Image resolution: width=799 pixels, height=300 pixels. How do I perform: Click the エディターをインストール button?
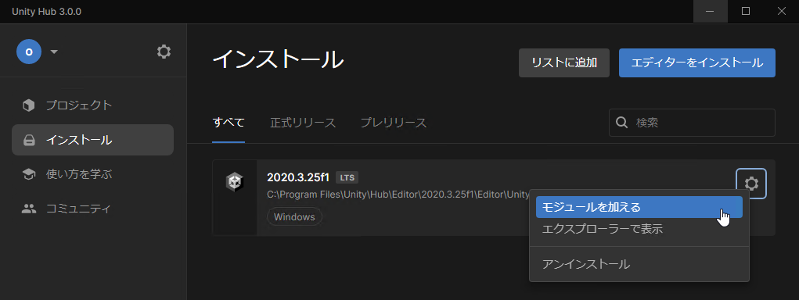[x=697, y=63]
